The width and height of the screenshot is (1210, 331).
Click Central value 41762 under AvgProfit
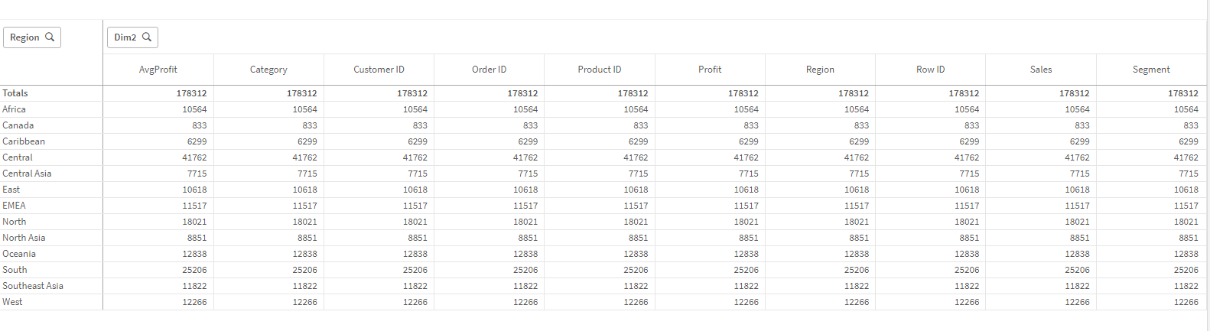(194, 157)
